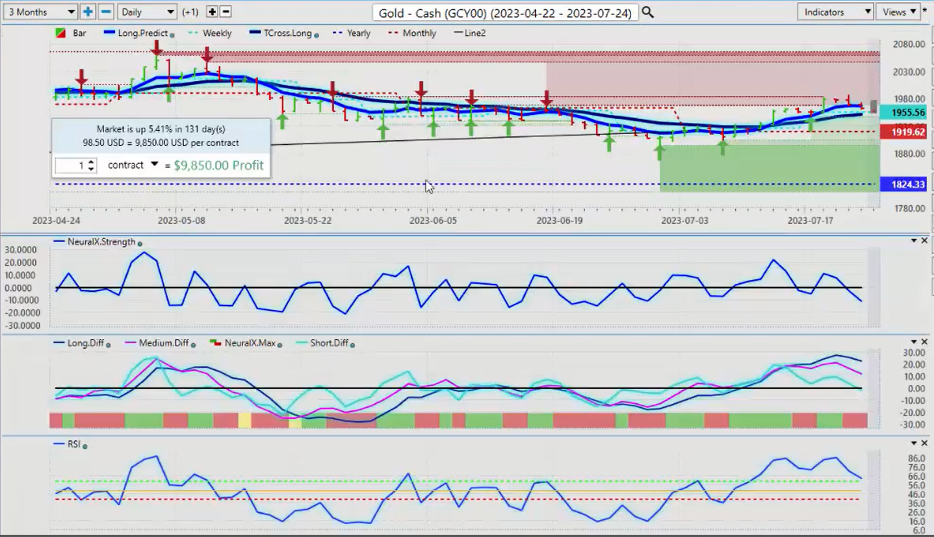The height and width of the screenshot is (537, 934).
Task: Click the asterisk next to Views
Action: click(926, 10)
